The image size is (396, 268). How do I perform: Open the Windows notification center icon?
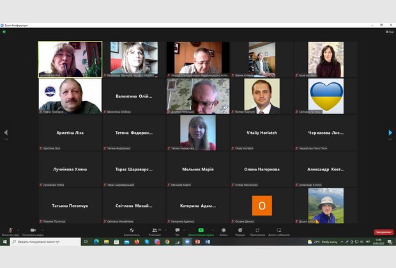tap(390, 242)
